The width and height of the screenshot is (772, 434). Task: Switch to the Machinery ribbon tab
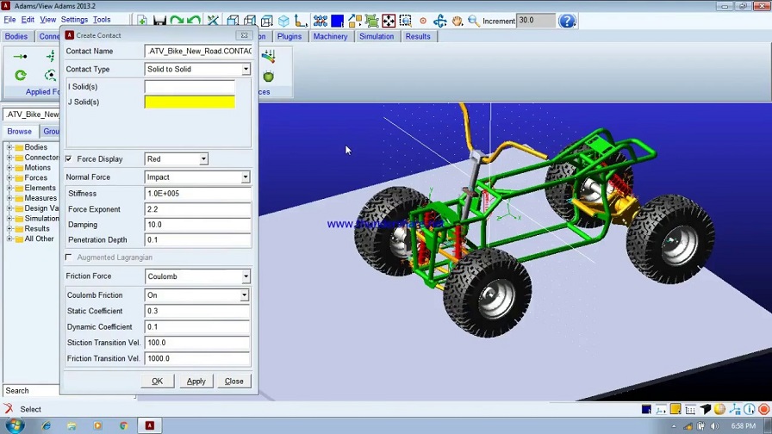pos(330,36)
